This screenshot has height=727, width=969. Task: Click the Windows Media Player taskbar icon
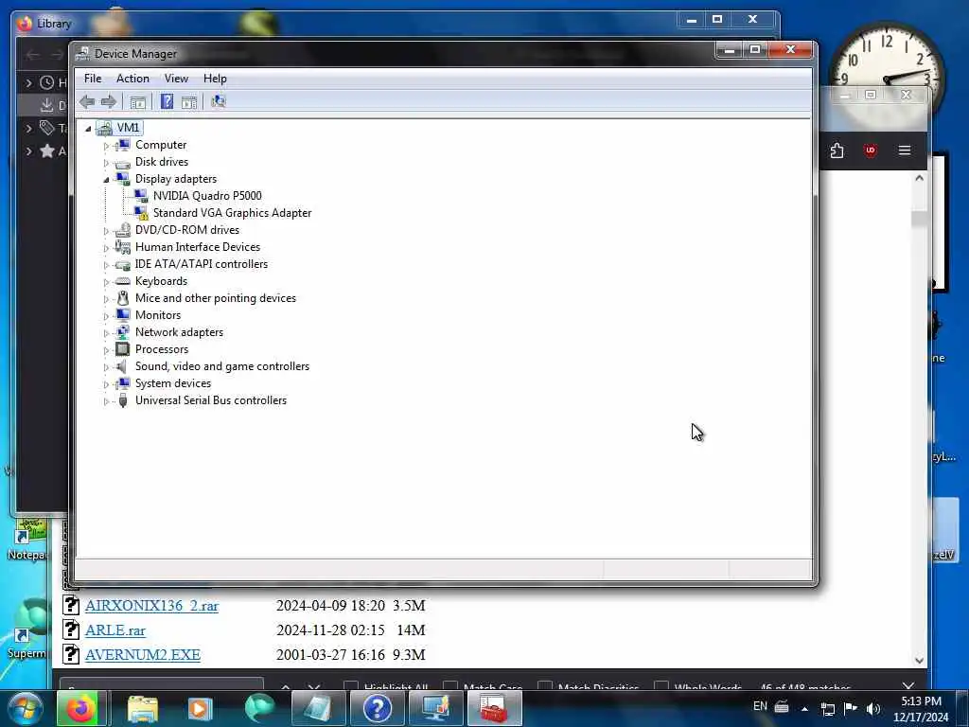[x=200, y=708]
